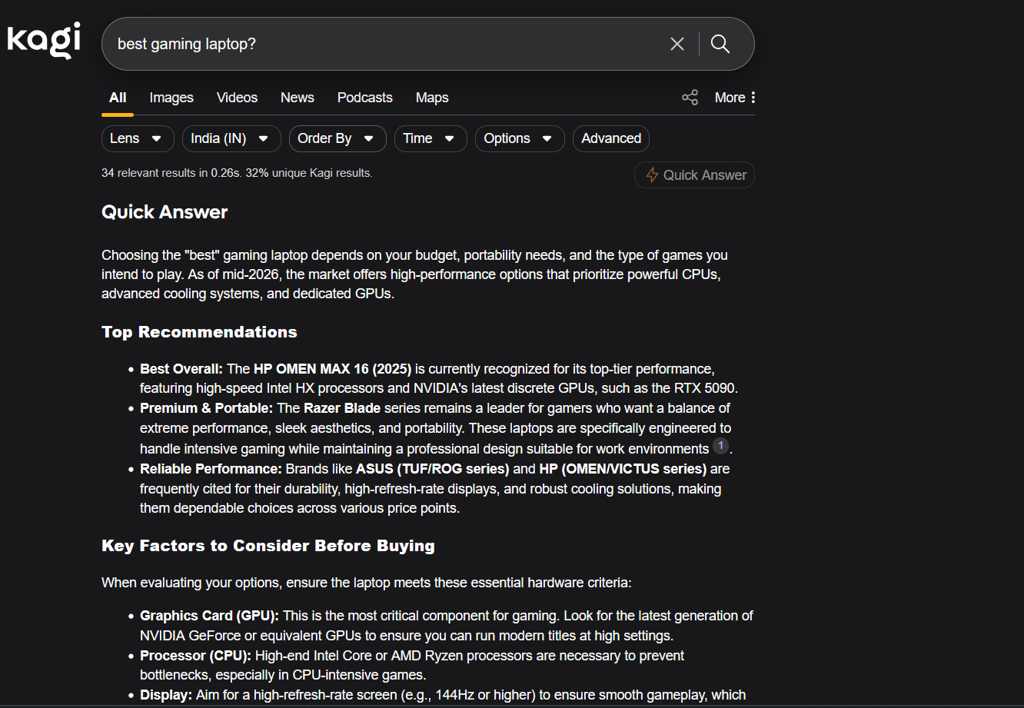The image size is (1024, 708).
Task: Expand the Options dropdown
Action: coord(520,138)
